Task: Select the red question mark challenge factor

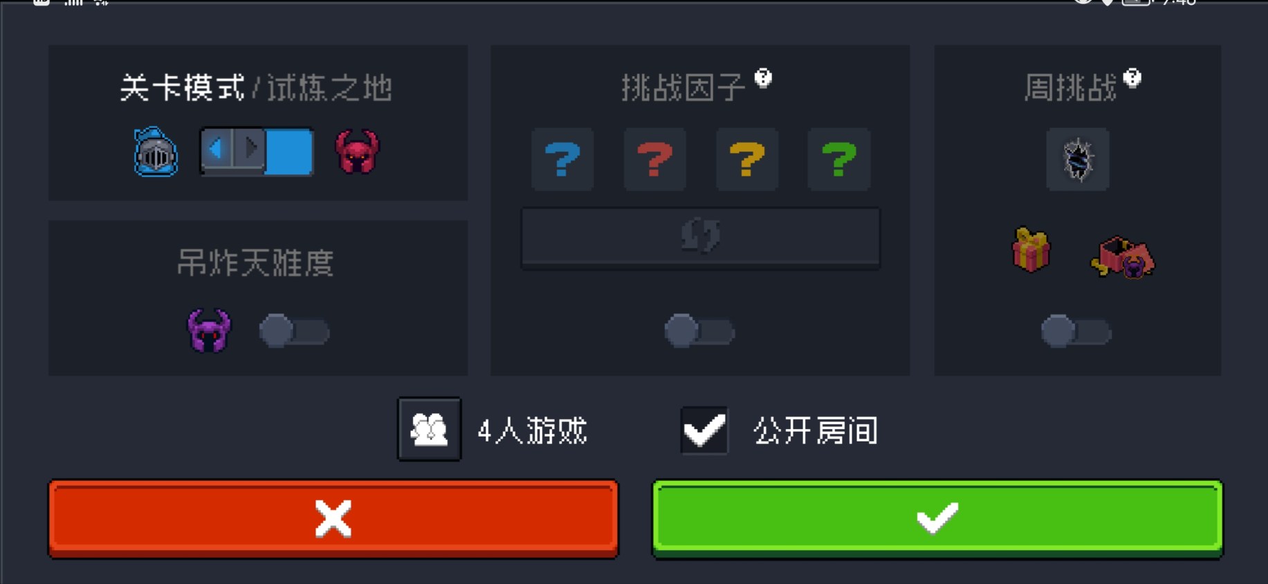Action: click(654, 159)
